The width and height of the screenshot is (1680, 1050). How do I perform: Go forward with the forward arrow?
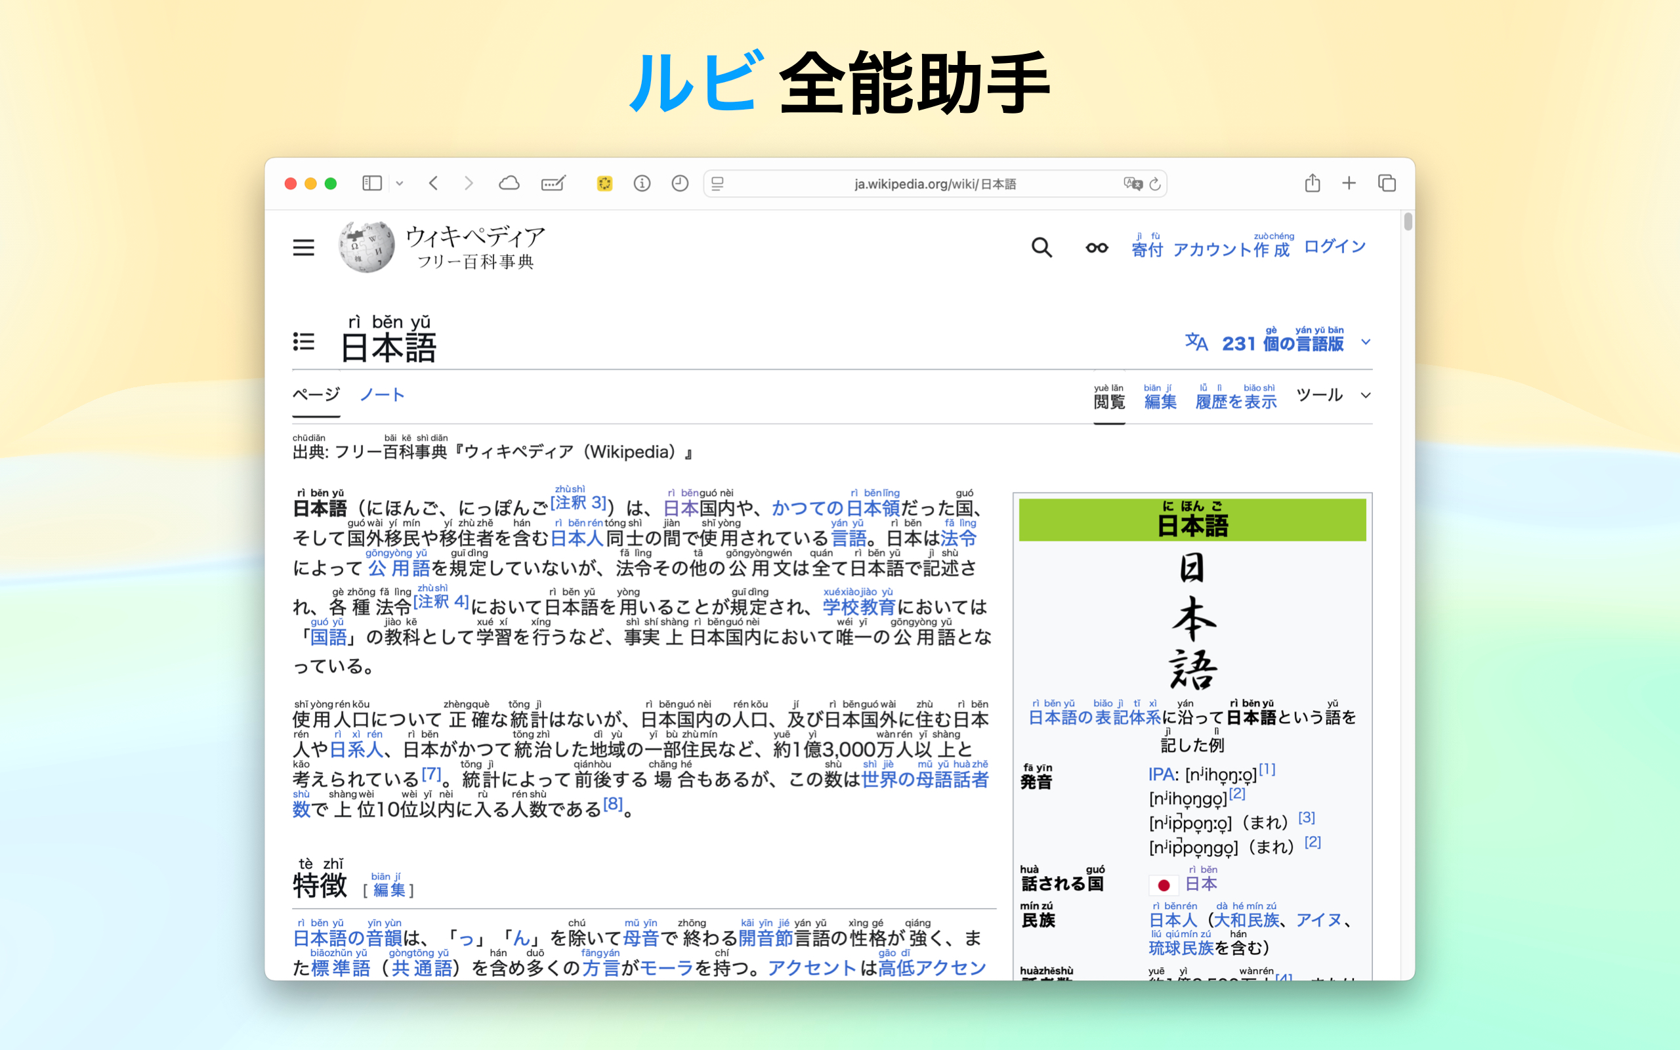[469, 183]
